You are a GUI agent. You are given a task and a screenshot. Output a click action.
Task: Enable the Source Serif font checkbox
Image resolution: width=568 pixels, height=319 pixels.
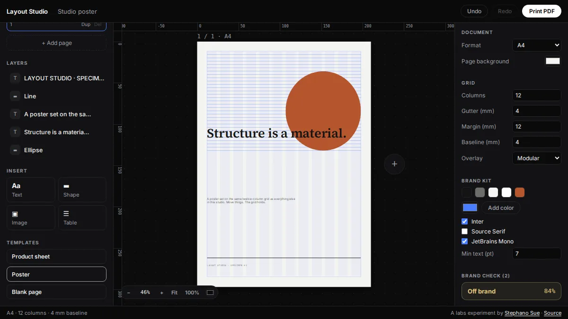(x=464, y=231)
